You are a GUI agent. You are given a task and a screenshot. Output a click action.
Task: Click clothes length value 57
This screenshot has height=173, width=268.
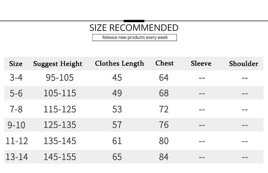tap(117, 125)
